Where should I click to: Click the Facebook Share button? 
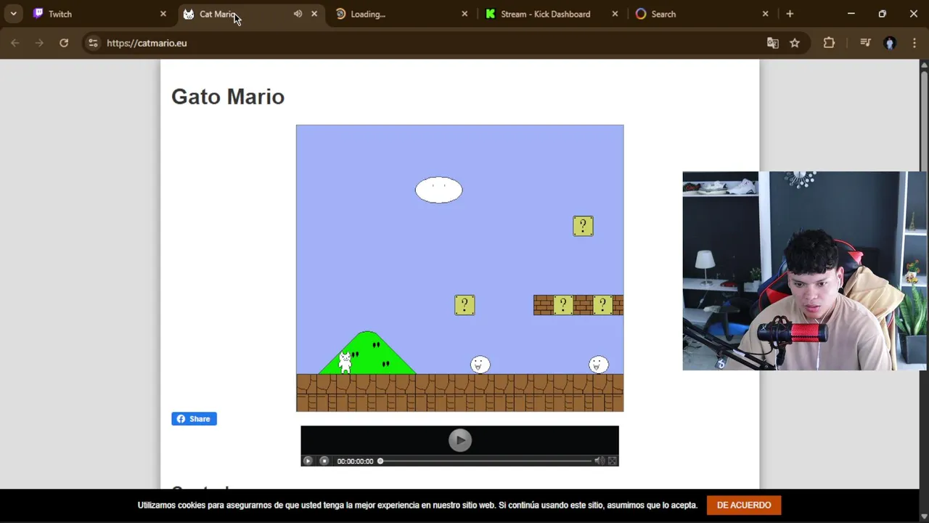[x=194, y=418]
